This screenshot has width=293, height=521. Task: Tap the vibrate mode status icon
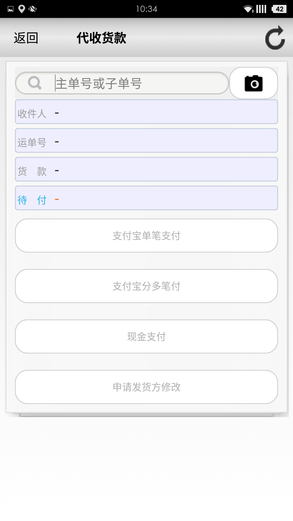point(33,9)
